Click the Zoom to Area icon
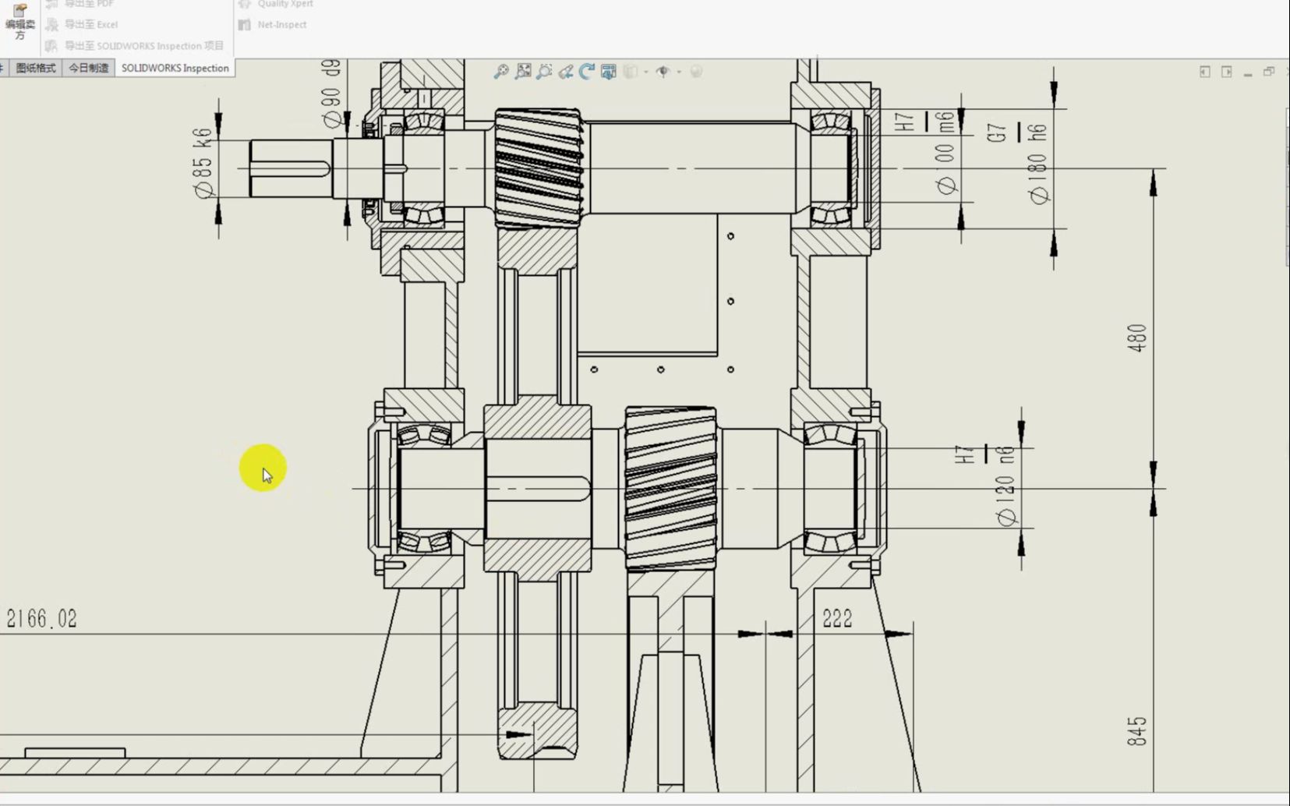This screenshot has height=806, width=1290. [523, 72]
